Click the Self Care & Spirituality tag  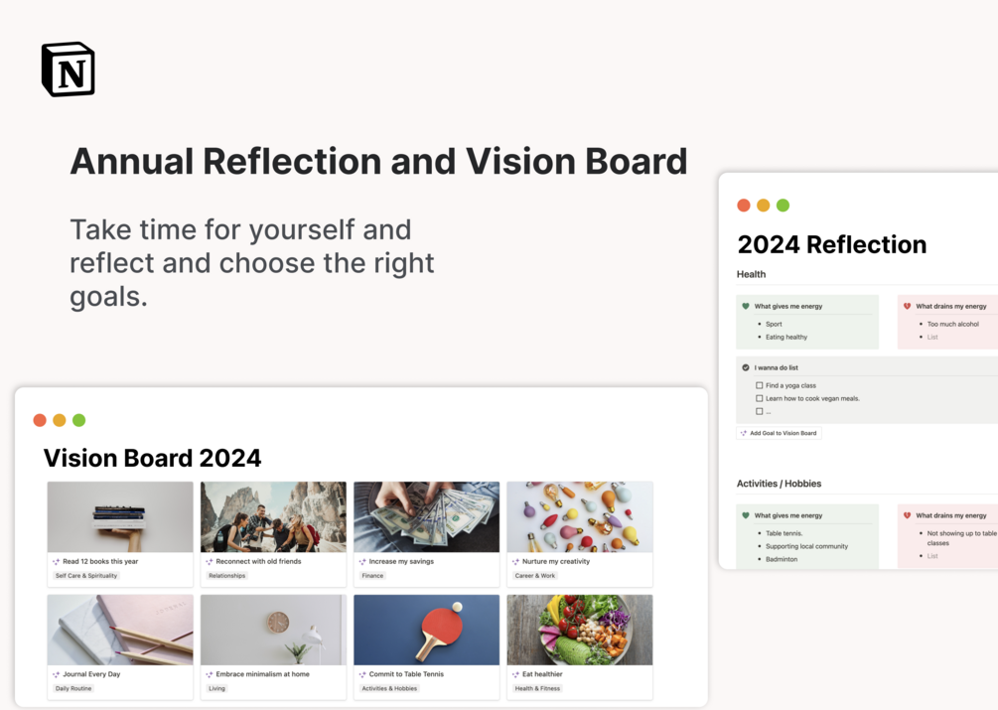pyautogui.click(x=86, y=576)
